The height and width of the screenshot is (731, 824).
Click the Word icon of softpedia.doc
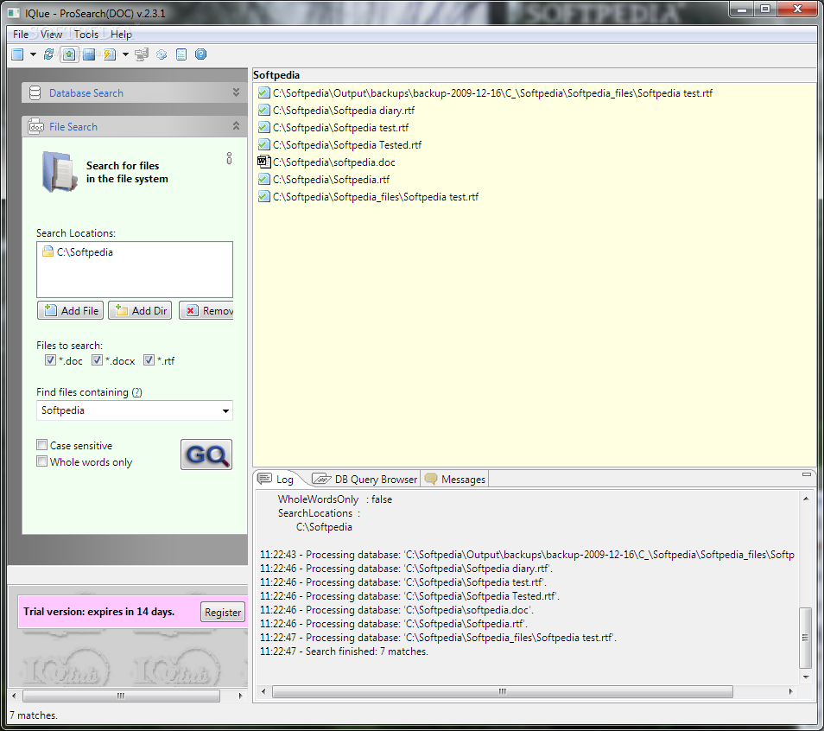tap(263, 162)
